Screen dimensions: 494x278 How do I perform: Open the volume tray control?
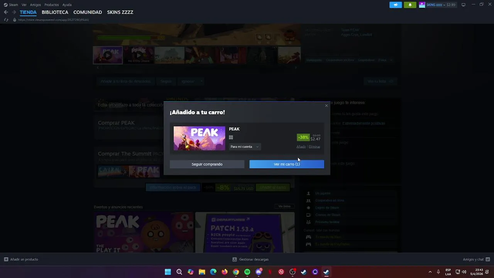coord(464,272)
